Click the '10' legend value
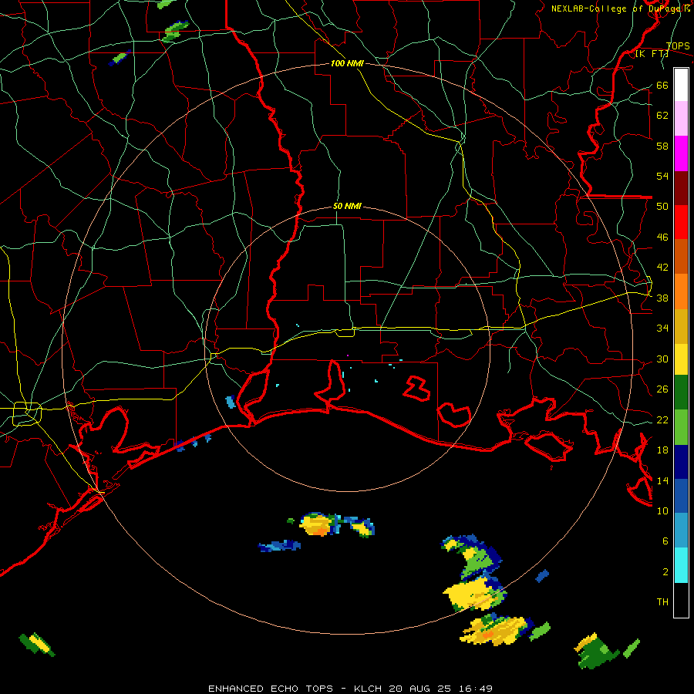The width and height of the screenshot is (694, 694). tap(662, 511)
